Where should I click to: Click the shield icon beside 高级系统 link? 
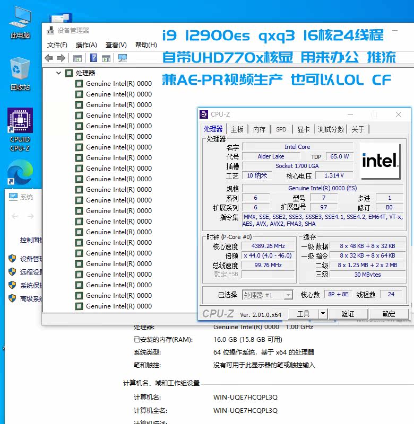[x=12, y=298]
